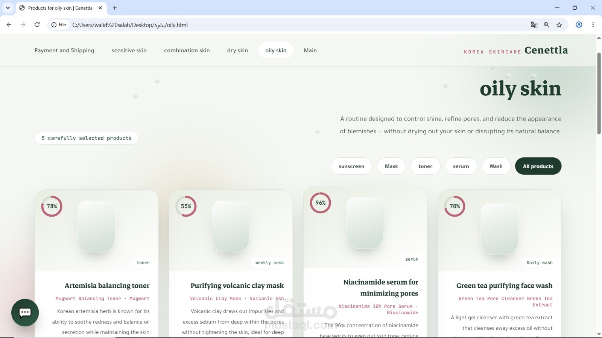Image resolution: width=602 pixels, height=338 pixels.
Task: Click 'Volcanic Clay Mask · Volcanic Ash' subtitle
Action: click(237, 299)
